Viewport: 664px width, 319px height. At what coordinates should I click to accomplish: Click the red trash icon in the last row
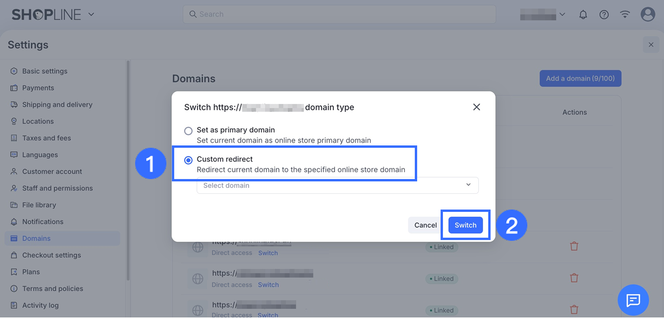point(574,310)
